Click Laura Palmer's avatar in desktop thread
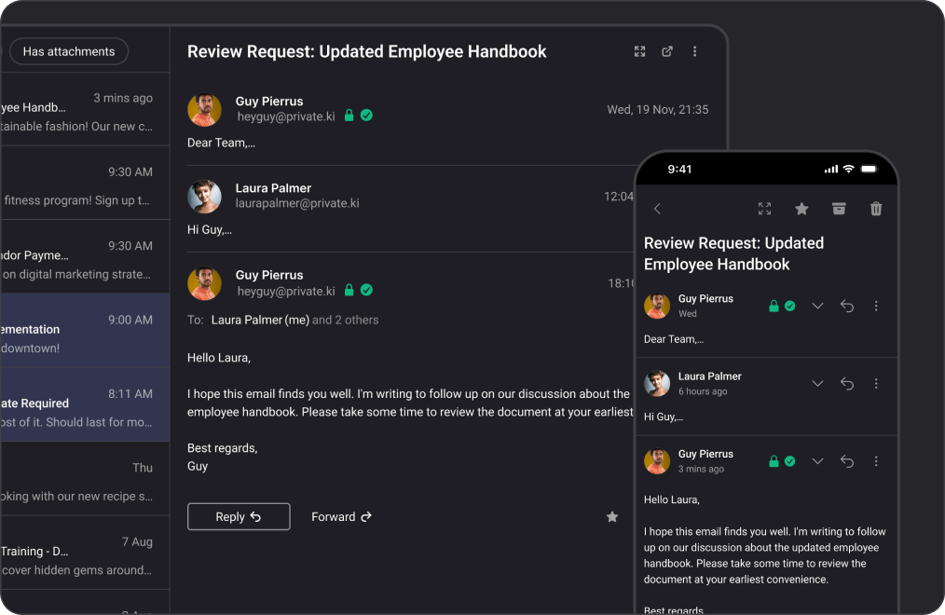The height and width of the screenshot is (615, 945). click(x=204, y=197)
